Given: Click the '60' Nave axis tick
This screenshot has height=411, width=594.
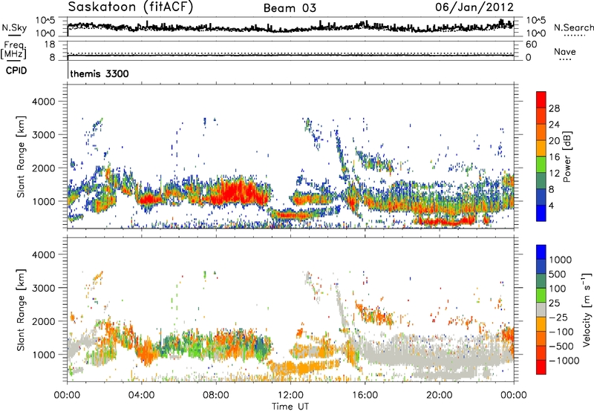Looking at the screenshot, I should (531, 45).
